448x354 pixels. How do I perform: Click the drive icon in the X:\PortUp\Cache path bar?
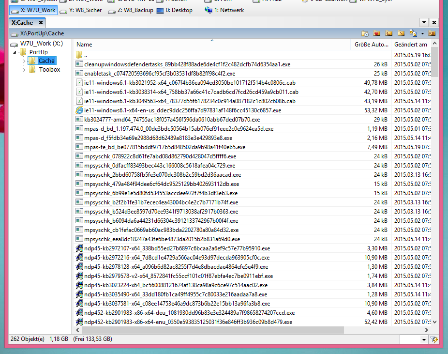pos(15,34)
